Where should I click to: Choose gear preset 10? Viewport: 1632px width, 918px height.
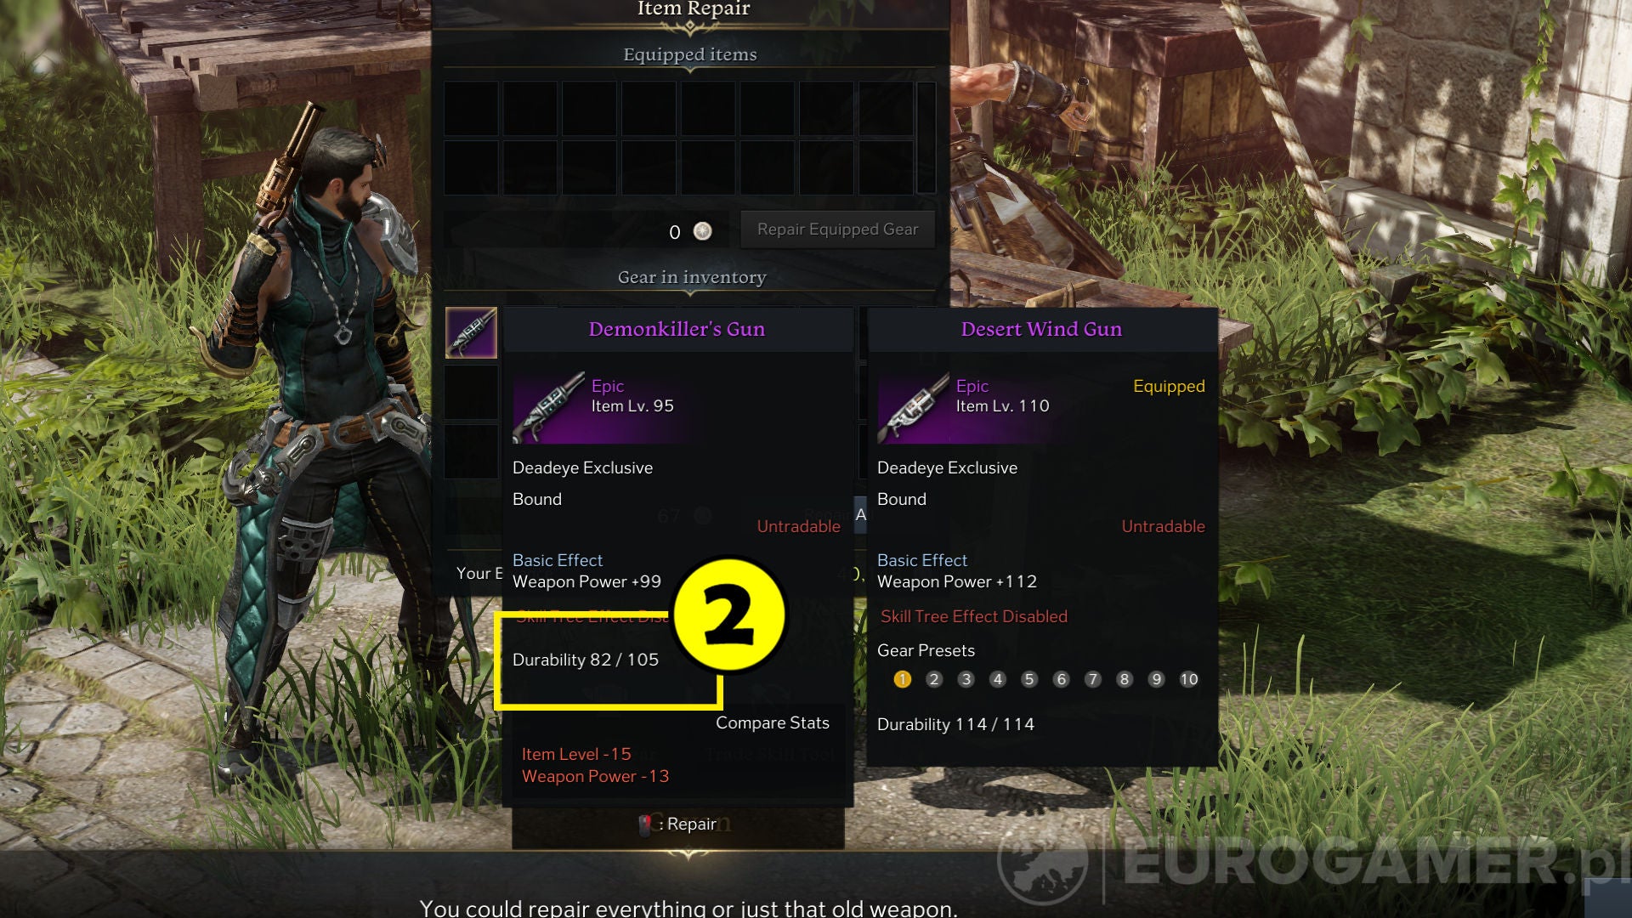click(1188, 679)
